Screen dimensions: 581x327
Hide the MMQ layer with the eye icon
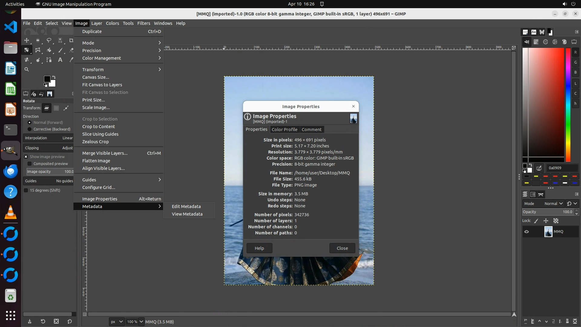coord(527,232)
